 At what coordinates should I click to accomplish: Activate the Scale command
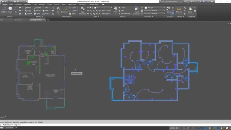click(x=37, y=14)
